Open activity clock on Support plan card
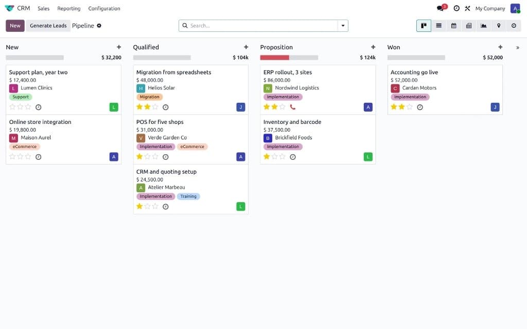This screenshot has width=527, height=329. click(38, 107)
